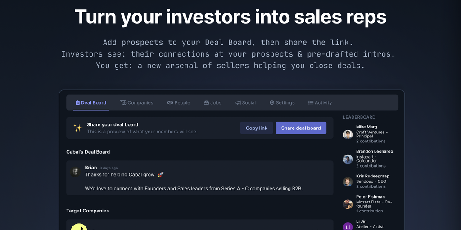Switch to the People tab

pyautogui.click(x=178, y=103)
